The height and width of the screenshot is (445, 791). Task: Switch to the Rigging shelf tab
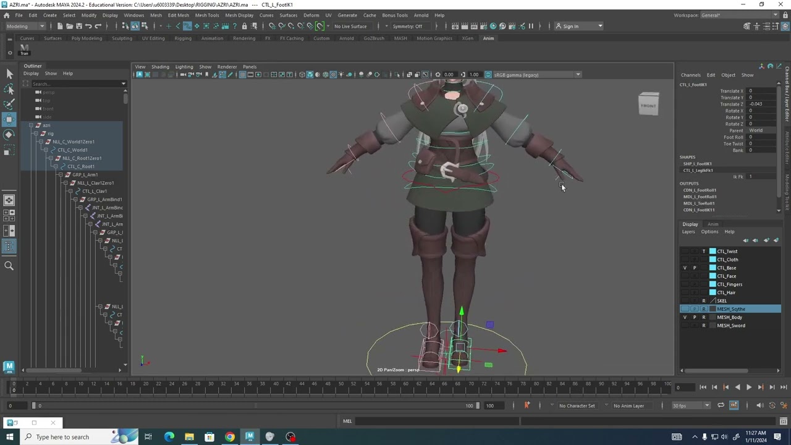click(182, 38)
